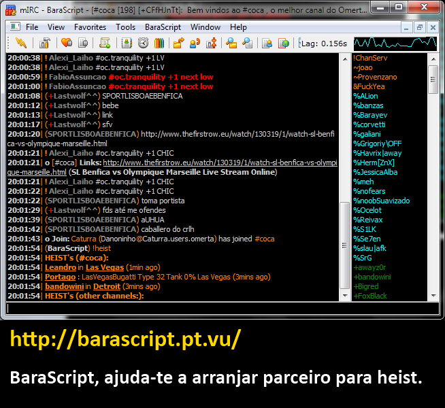Open the Window menu
This screenshot has height=408, width=445.
tap(205, 27)
